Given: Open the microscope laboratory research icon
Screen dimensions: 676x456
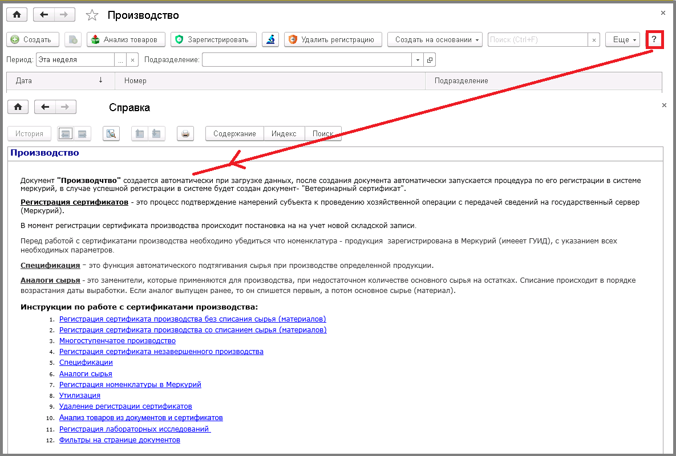Looking at the screenshot, I should 270,39.
